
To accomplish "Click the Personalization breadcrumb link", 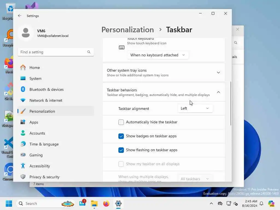I will pos(127,30).
